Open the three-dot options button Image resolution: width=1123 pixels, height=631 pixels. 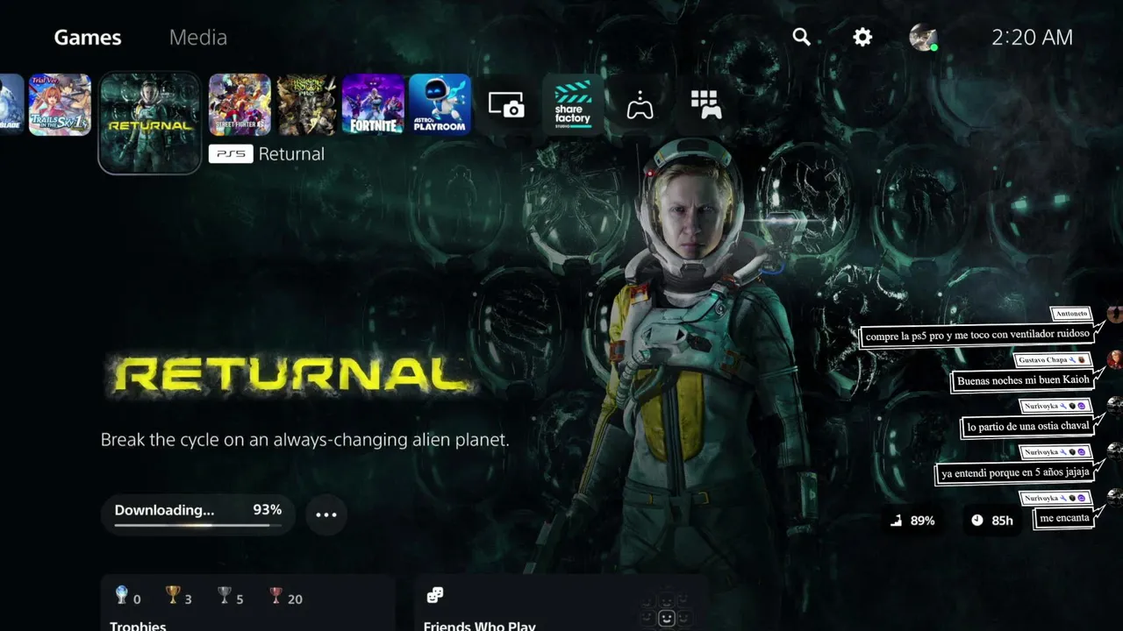pyautogui.click(x=326, y=514)
